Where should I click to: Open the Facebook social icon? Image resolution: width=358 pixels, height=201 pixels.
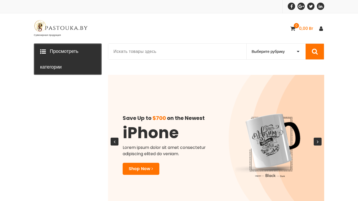point(291,6)
